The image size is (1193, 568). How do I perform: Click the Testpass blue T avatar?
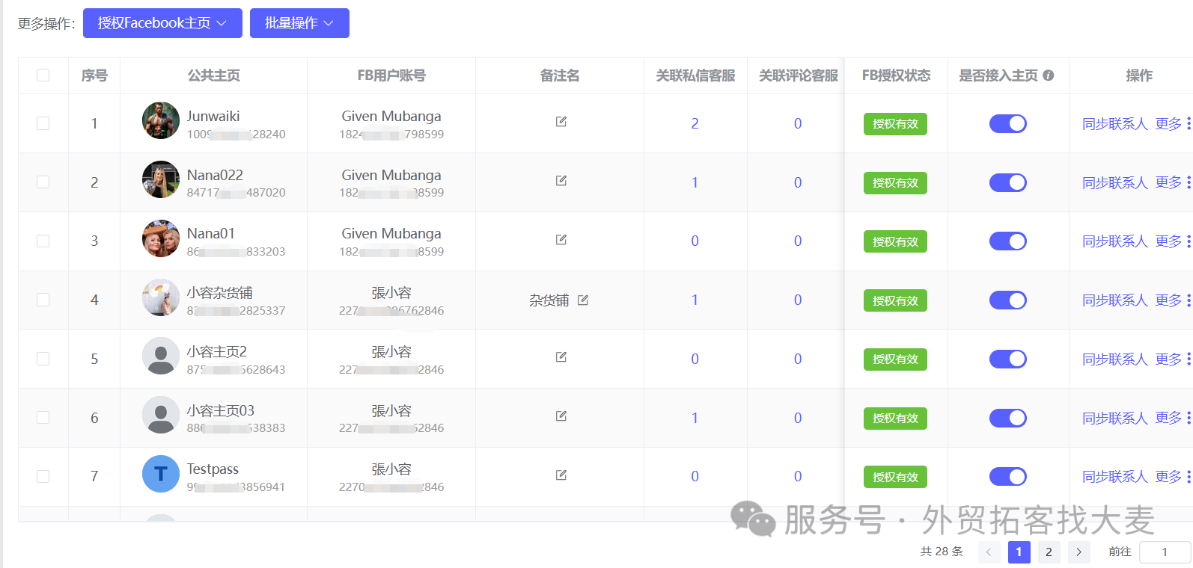coord(161,474)
